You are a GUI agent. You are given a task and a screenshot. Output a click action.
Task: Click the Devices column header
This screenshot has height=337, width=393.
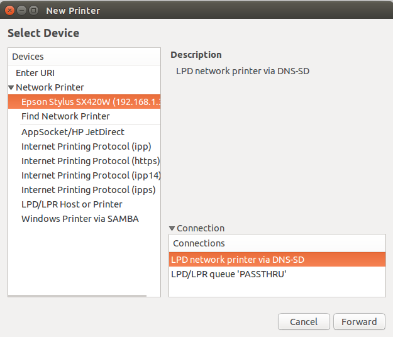pos(84,57)
